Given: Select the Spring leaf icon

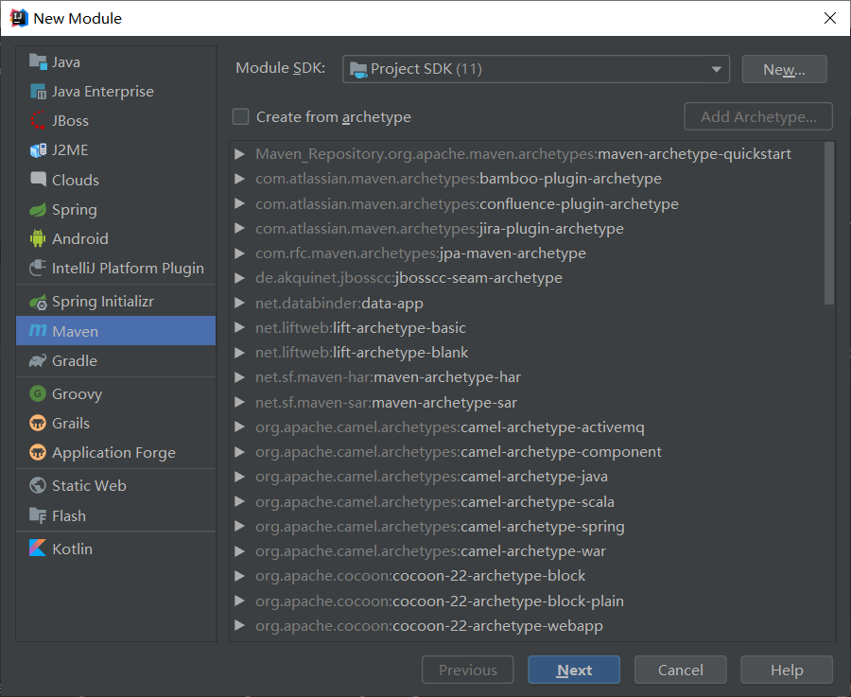Looking at the screenshot, I should pos(38,210).
